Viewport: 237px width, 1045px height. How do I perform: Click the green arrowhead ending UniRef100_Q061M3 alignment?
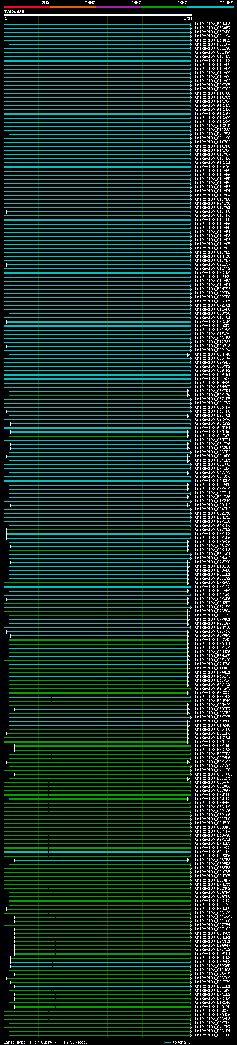(x=188, y=550)
